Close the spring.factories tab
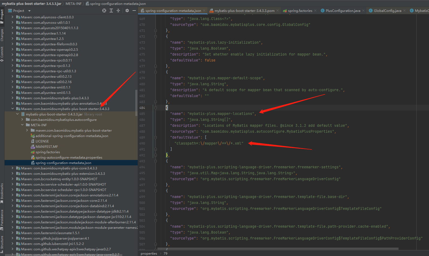429x256 pixels. pyautogui.click(x=315, y=11)
